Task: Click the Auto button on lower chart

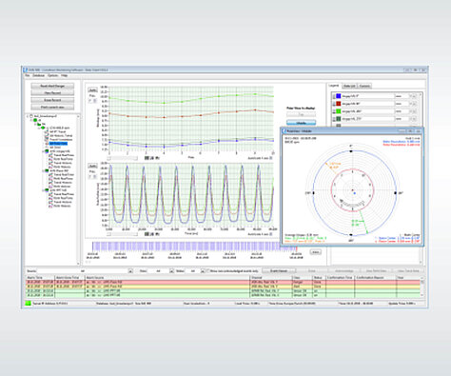Action: [x=92, y=166]
